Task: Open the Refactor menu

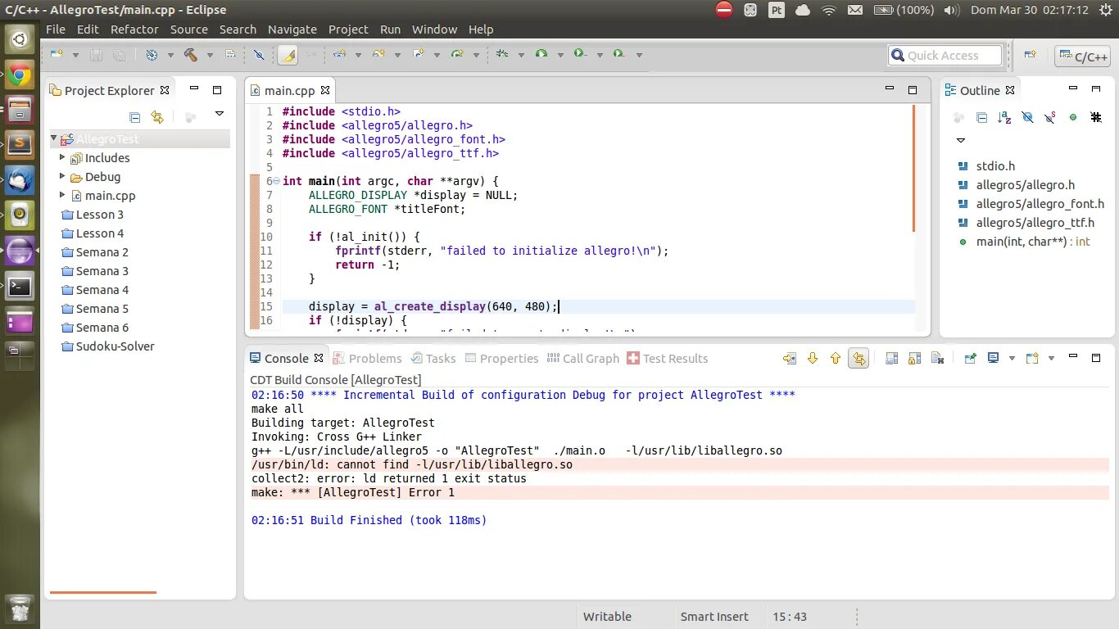Action: pyautogui.click(x=134, y=29)
